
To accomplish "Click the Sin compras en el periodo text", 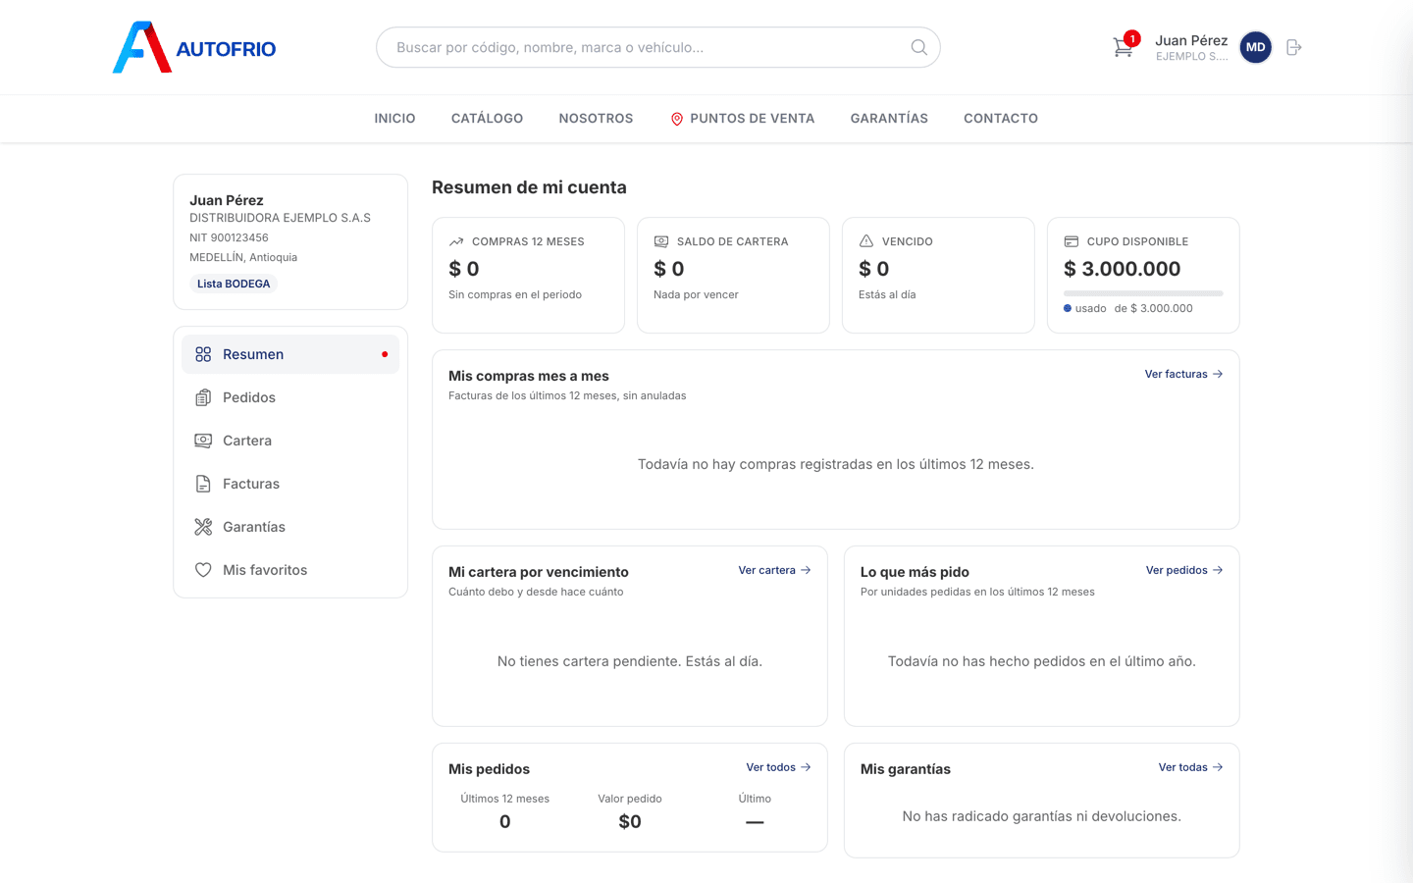I will [515, 294].
